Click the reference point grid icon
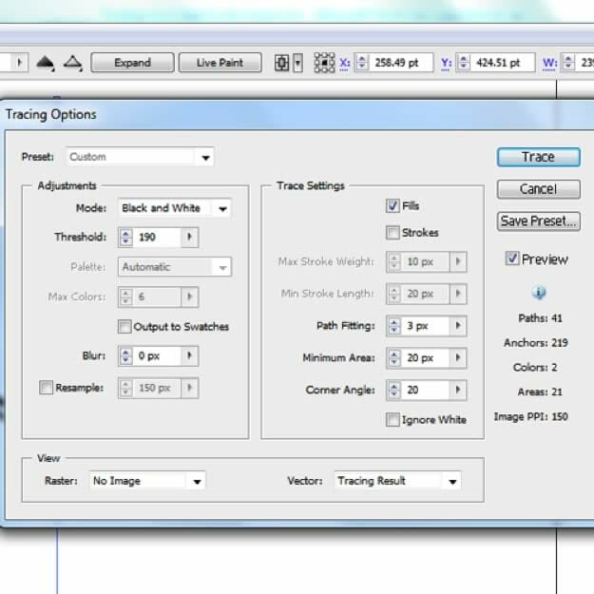The image size is (594, 594). point(324,63)
